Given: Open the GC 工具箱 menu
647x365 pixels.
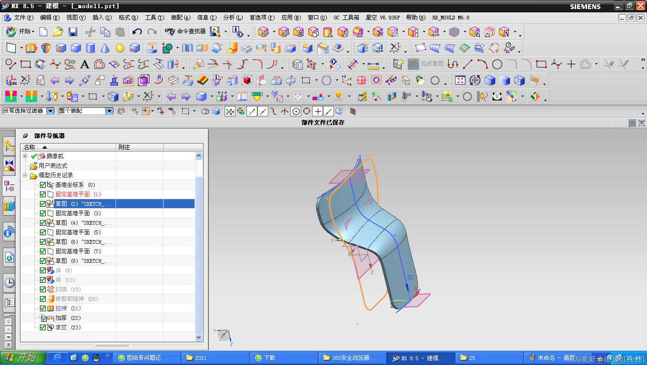Looking at the screenshot, I should 346,18.
